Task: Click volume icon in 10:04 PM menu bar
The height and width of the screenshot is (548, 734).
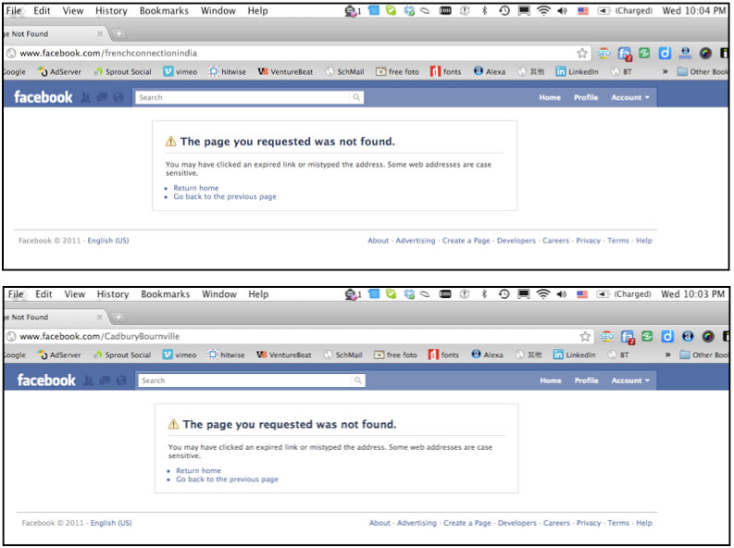Action: [x=562, y=11]
